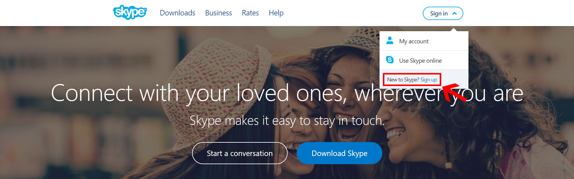Click the 'Connect with your loved ones' headline
The width and height of the screenshot is (574, 179).
click(287, 93)
